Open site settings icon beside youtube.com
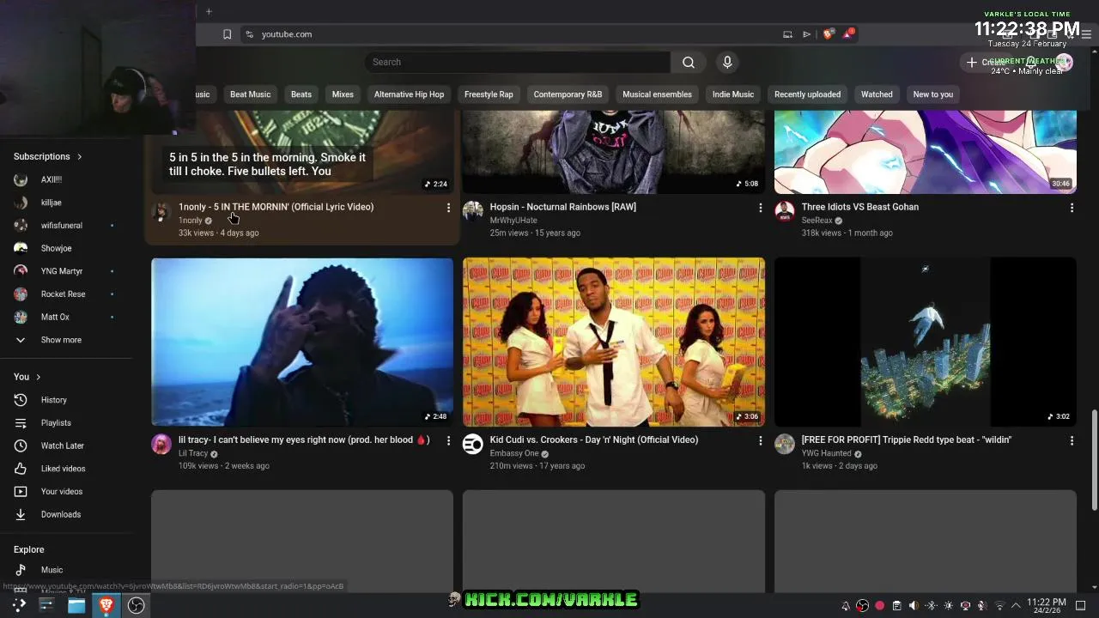Screen dimensions: 1099x618 pyautogui.click(x=249, y=34)
